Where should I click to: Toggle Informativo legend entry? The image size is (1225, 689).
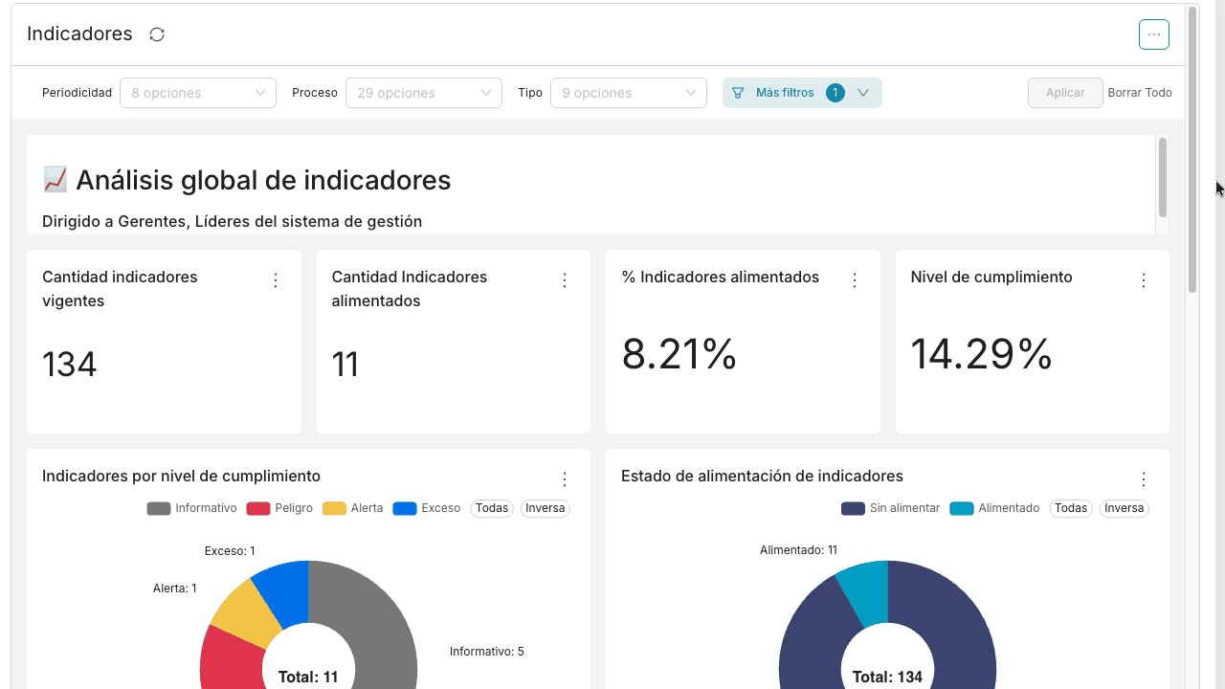tap(191, 508)
